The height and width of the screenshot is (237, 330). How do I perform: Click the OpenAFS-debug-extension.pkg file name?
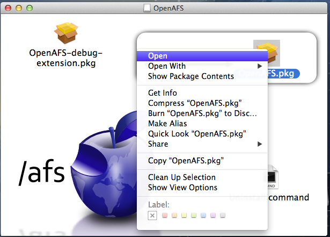tap(66, 58)
